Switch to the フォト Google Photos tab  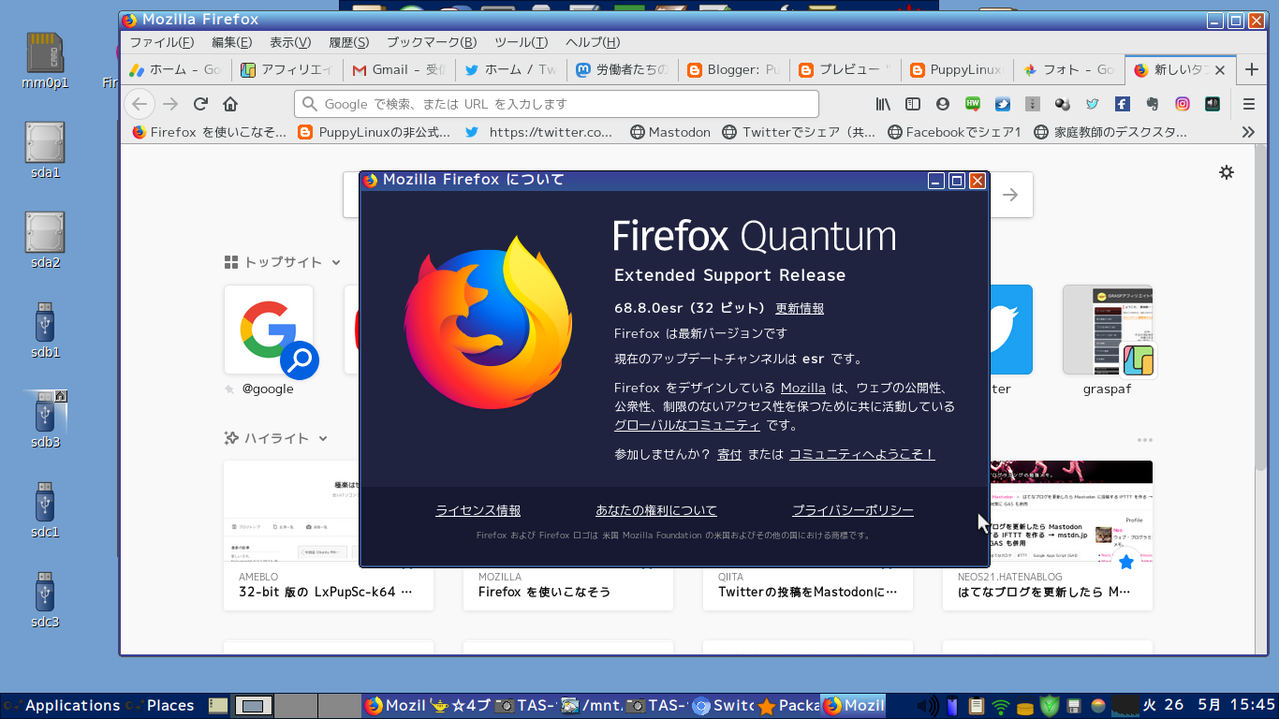1068,69
